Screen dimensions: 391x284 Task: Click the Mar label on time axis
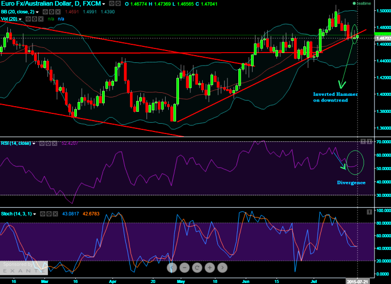point(45,281)
